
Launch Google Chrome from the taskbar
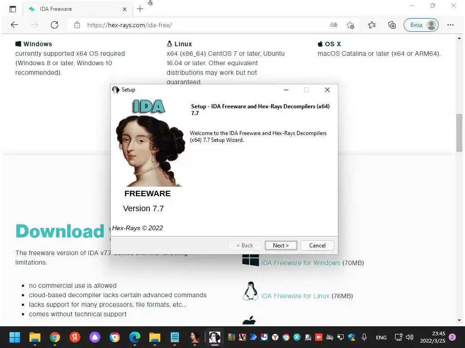[55, 337]
